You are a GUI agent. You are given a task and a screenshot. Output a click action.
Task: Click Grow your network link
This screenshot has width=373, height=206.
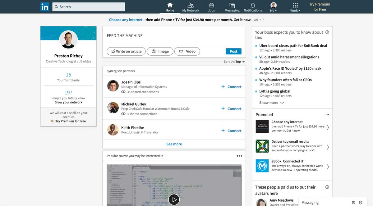(68, 102)
